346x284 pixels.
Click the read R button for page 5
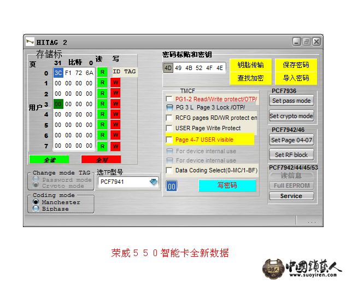[102, 125]
